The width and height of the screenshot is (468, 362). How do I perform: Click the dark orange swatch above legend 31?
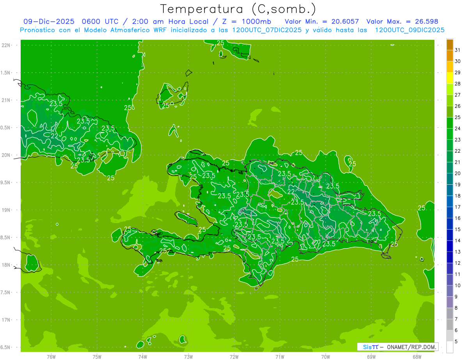[x=450, y=45]
